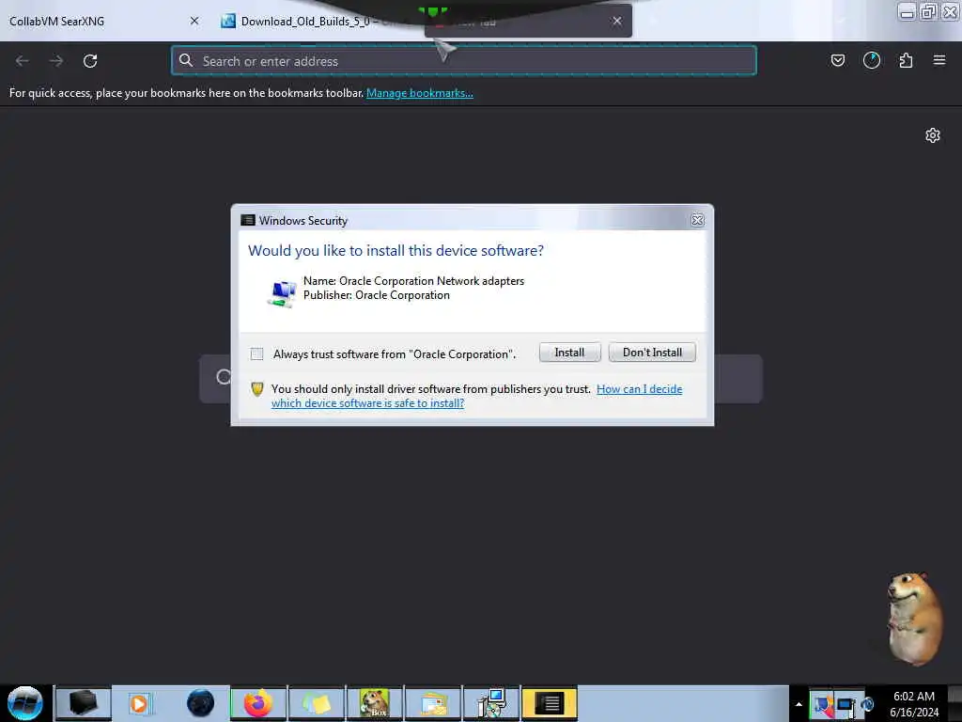962x722 pixels.
Task: Click the Action Center flag tray icon
Action: (824, 705)
